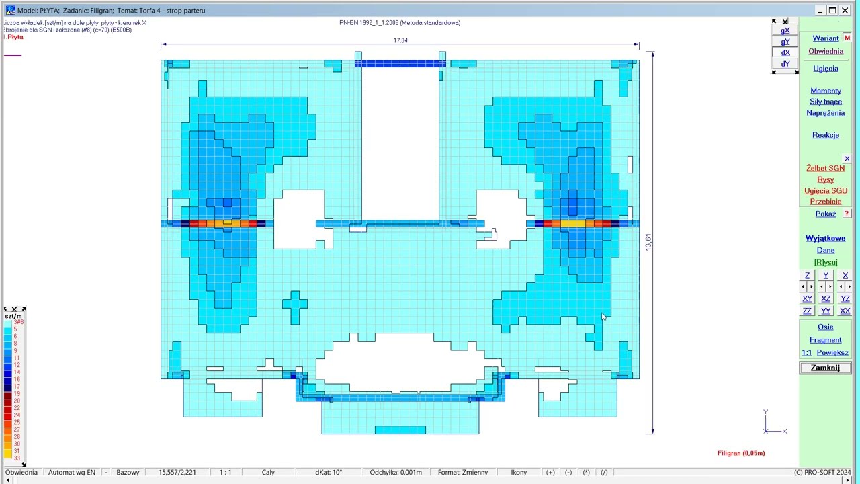This screenshot has width=860, height=484.
Task: Close the Żelbet results section
Action: click(847, 159)
